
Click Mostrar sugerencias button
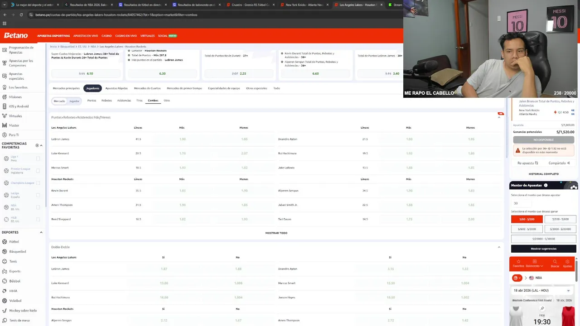point(543,249)
